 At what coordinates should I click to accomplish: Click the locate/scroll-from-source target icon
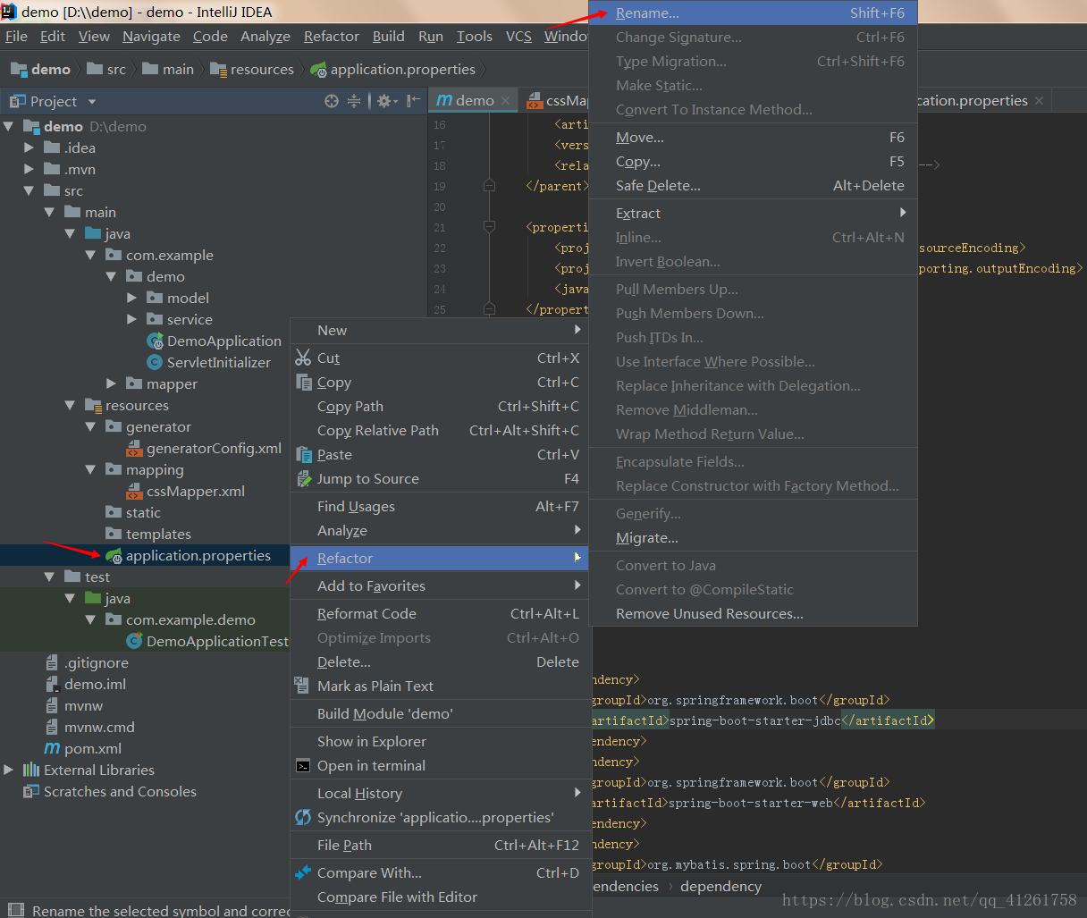point(332,101)
